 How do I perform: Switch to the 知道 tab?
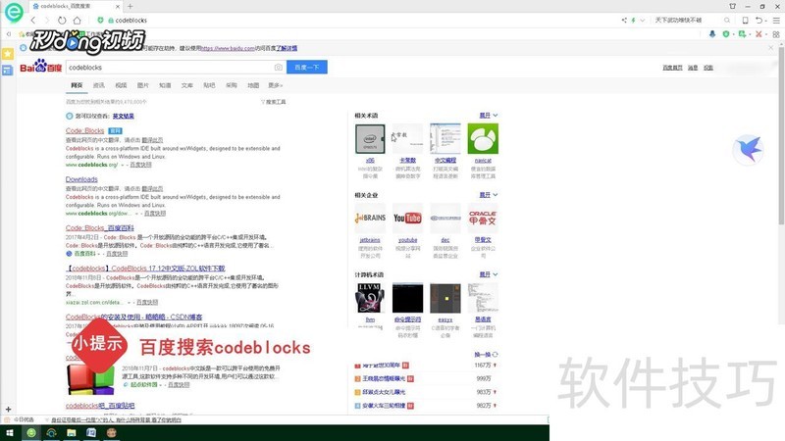click(165, 85)
